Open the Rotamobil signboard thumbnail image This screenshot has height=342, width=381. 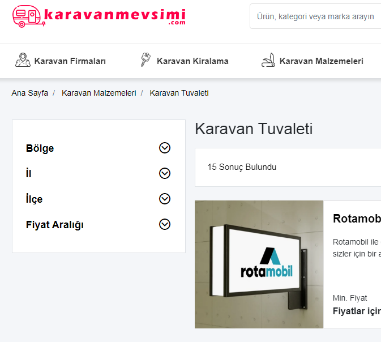point(259,264)
